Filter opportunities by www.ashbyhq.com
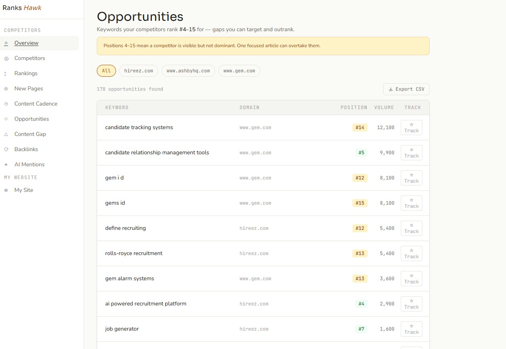Screen dimensions: 506x349 tap(188, 71)
